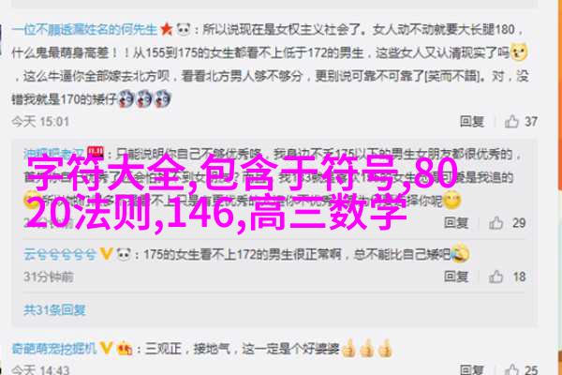Click the red star badge beside 何先生
Screen dimensions: 562x375
tap(167, 29)
